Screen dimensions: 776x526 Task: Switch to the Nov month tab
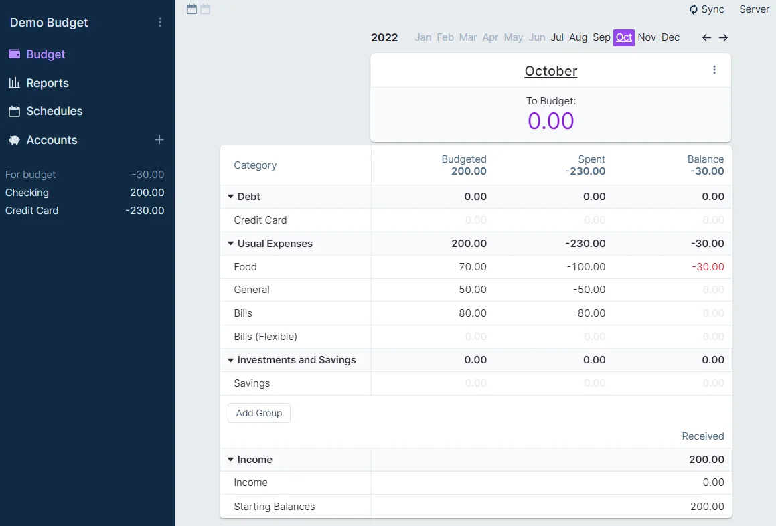pos(647,37)
